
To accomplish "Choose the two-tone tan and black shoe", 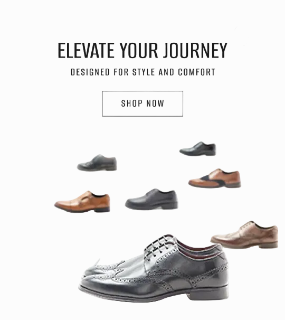I will pos(215,178).
